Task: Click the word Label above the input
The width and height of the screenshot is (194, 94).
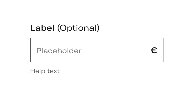Action: (42, 28)
